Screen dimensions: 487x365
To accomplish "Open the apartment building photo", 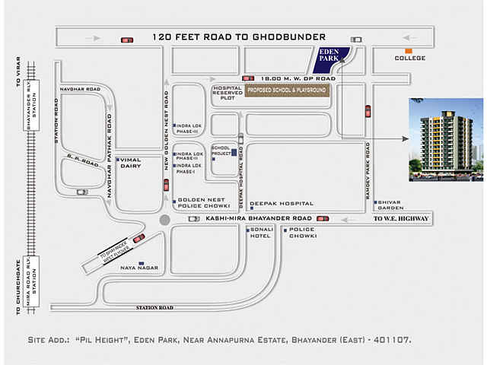I will pos(446,140).
